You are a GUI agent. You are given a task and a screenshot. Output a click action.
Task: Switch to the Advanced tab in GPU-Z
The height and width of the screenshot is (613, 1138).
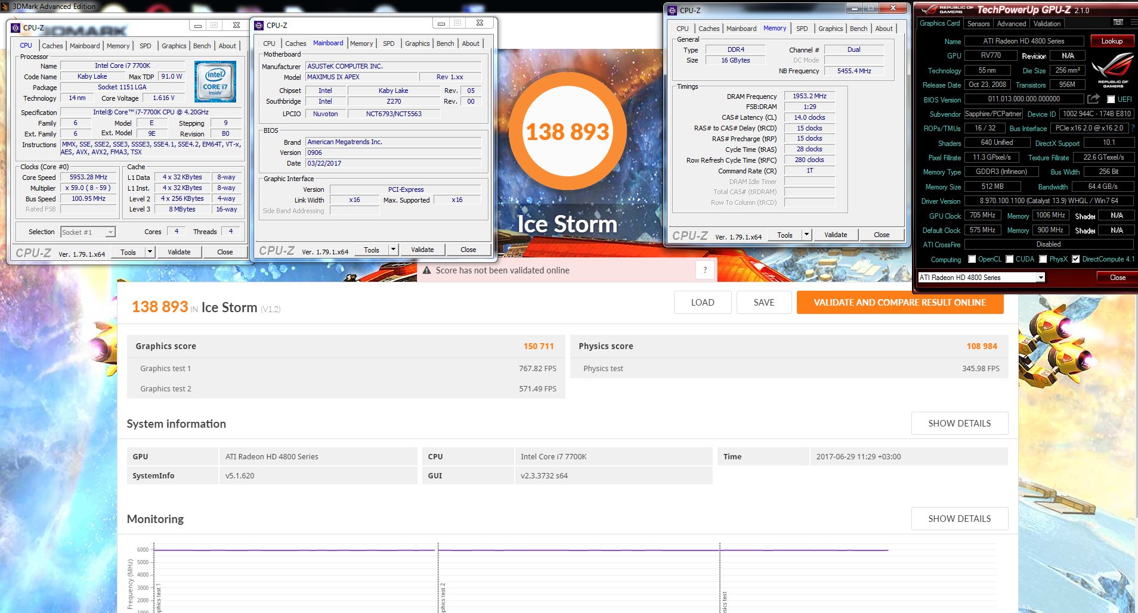point(1012,24)
